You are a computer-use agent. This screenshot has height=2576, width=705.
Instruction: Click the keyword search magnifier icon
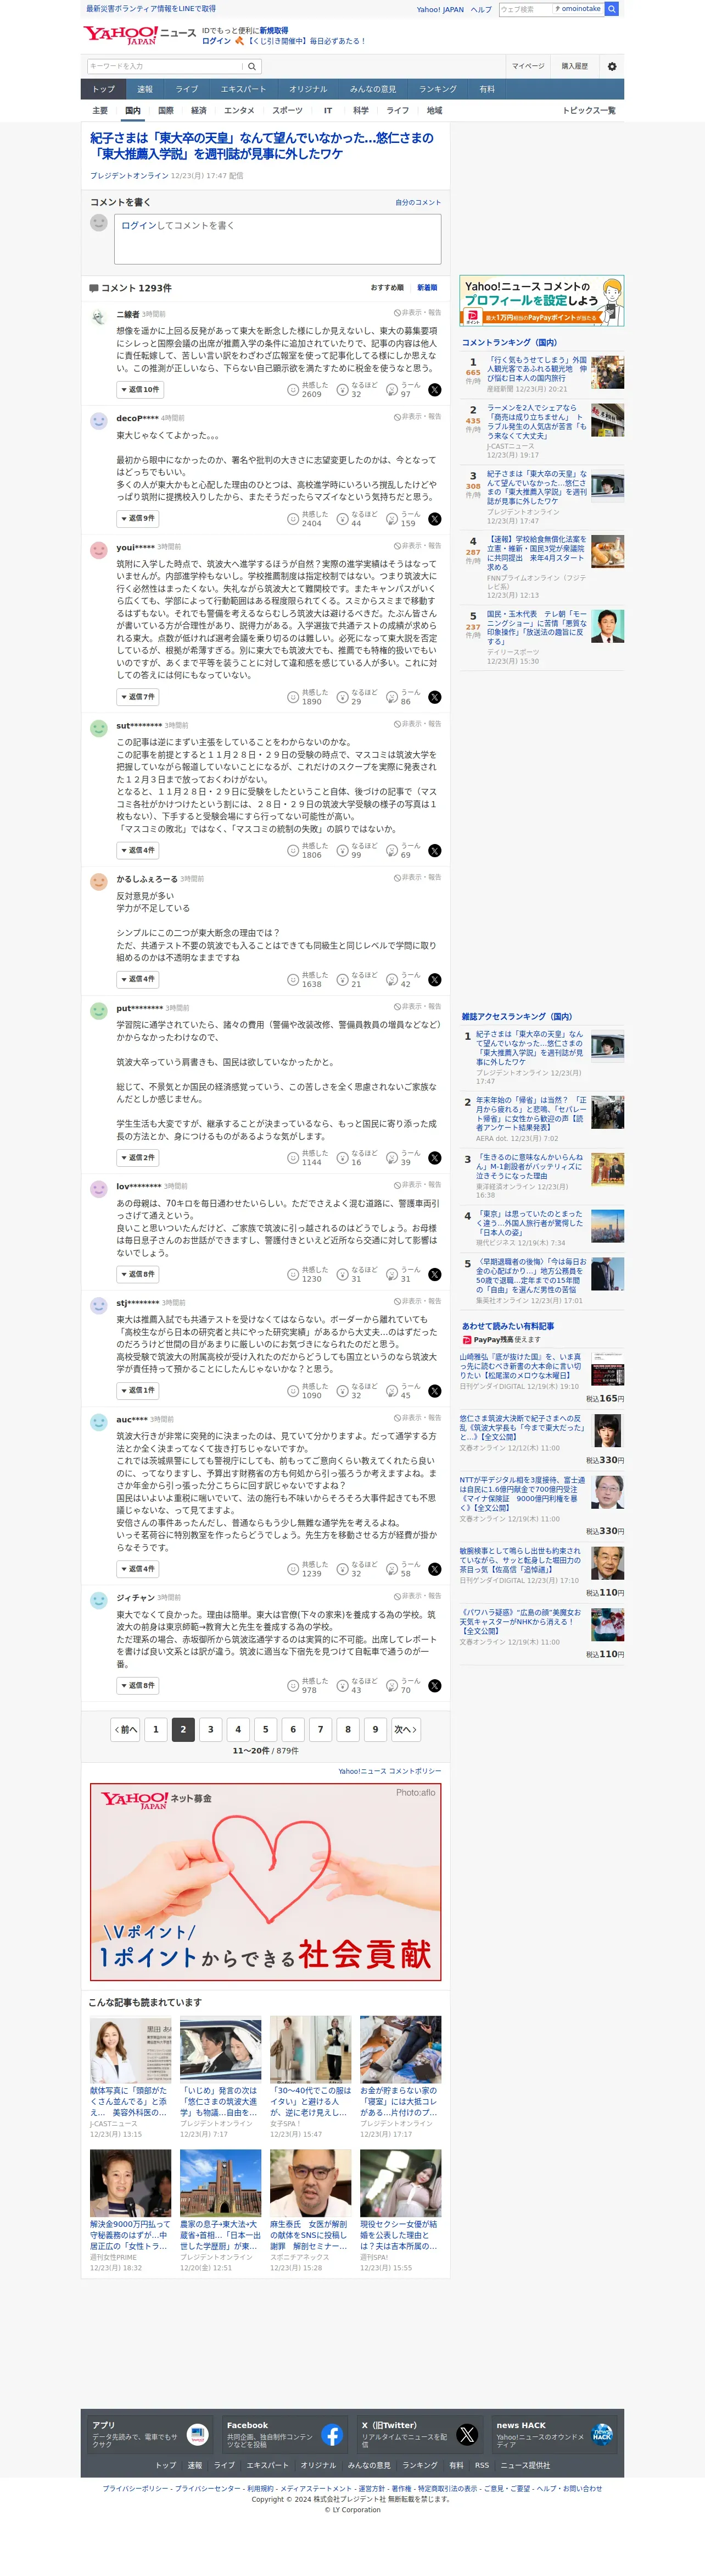click(251, 66)
